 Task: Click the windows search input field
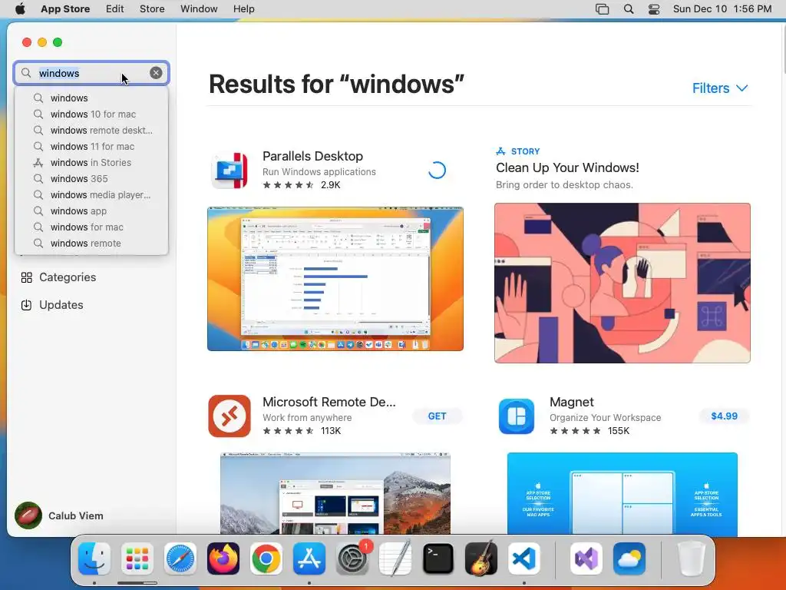pos(91,73)
